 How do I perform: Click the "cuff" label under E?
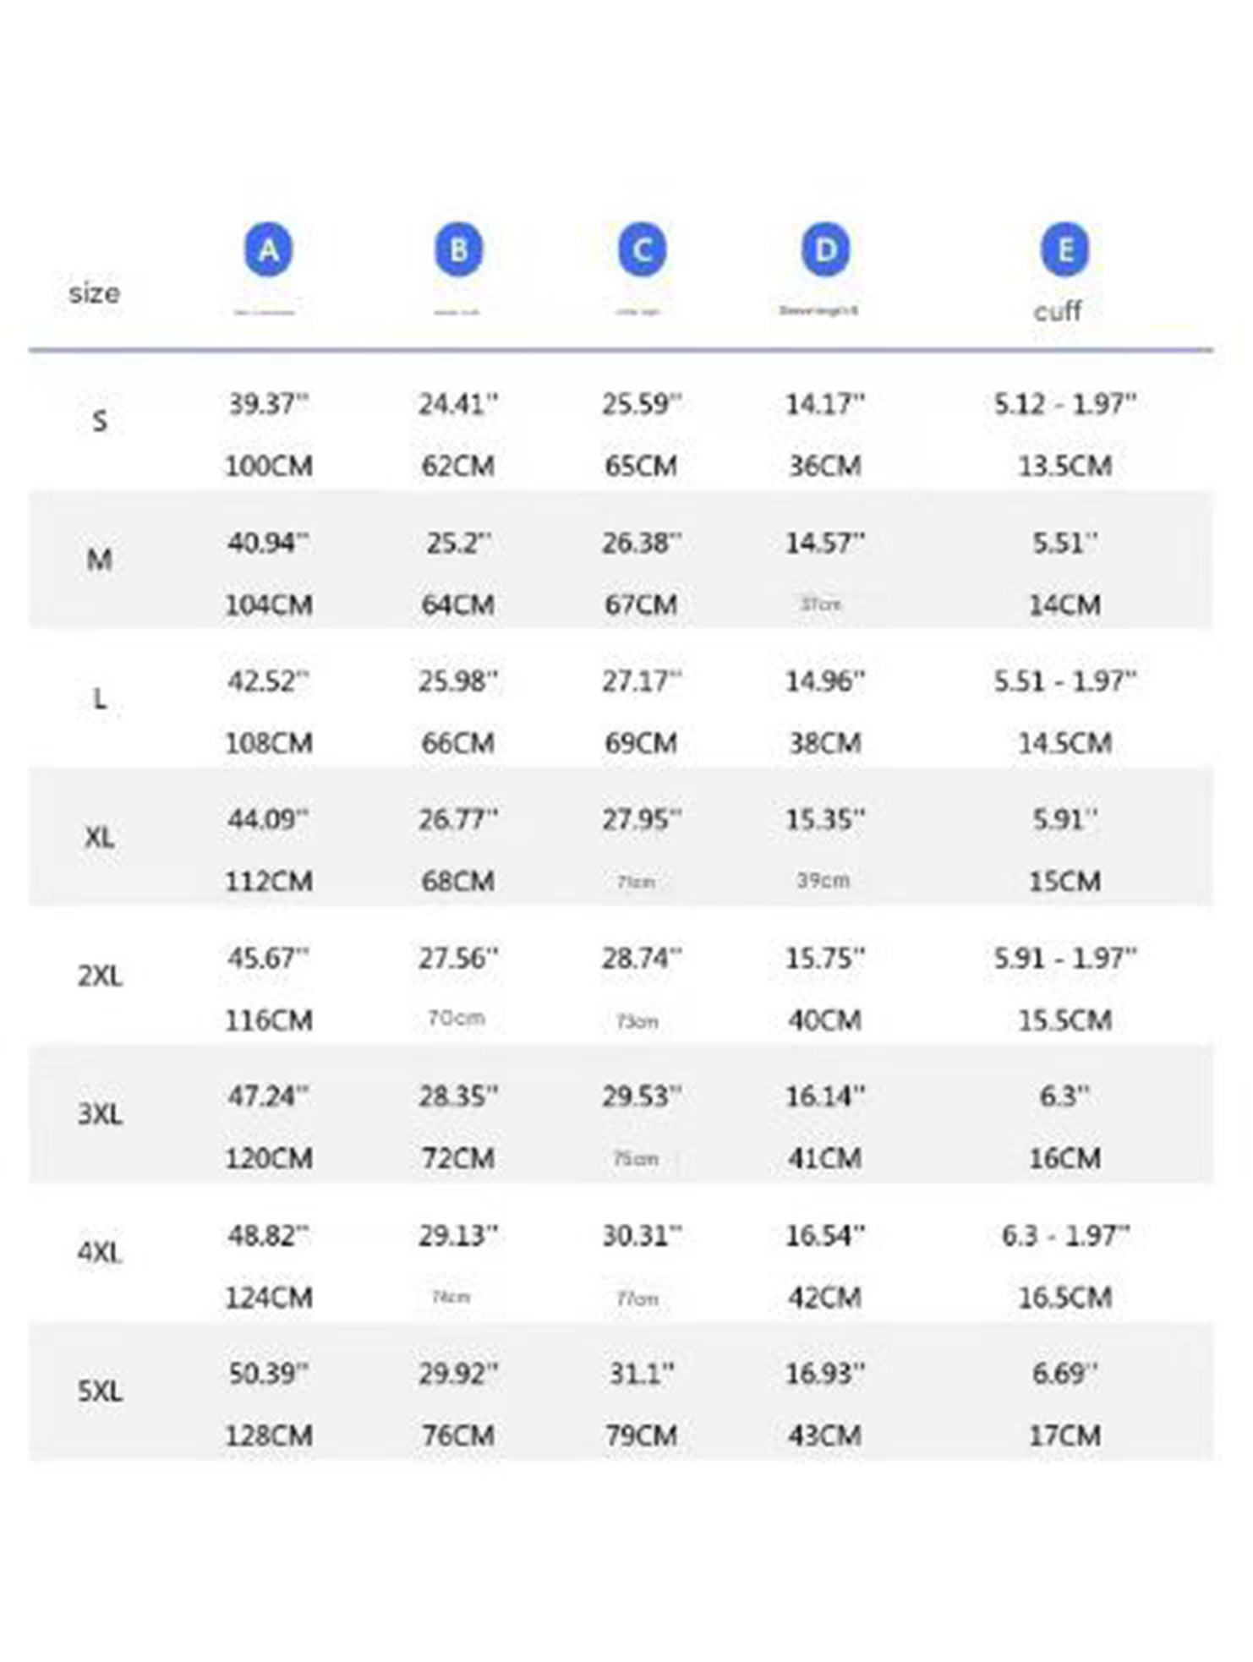pos(1057,311)
